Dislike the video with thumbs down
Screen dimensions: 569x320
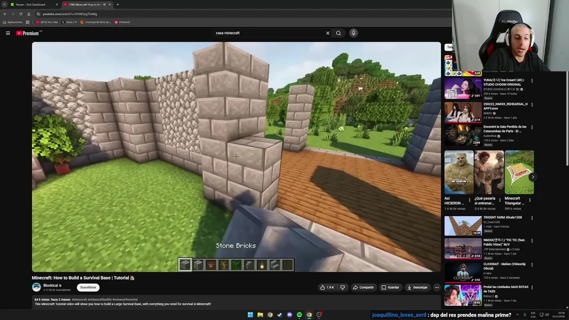click(342, 288)
